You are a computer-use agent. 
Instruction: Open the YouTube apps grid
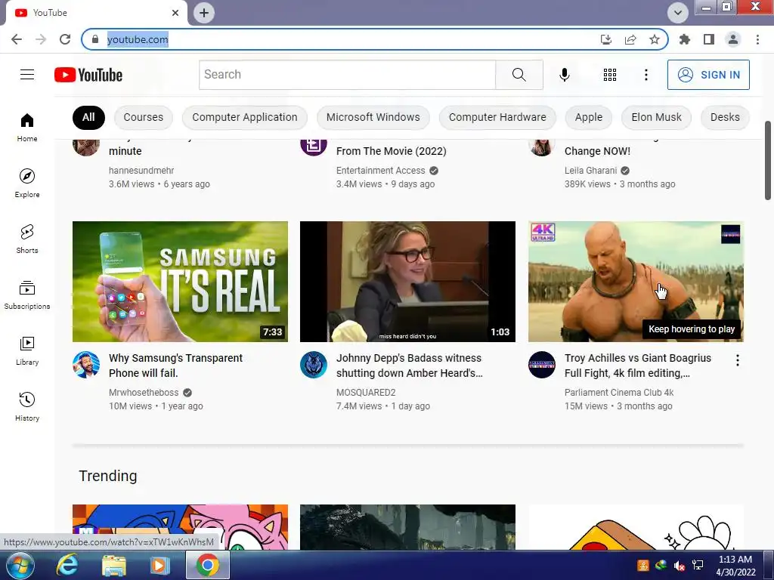(x=610, y=75)
